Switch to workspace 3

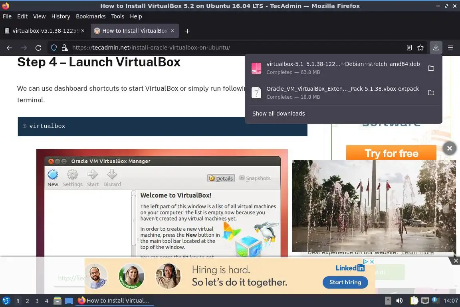pyautogui.click(x=37, y=301)
